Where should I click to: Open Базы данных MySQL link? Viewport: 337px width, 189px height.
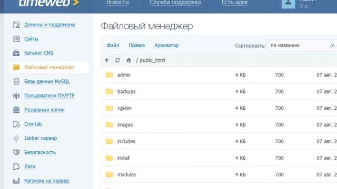[x=47, y=81]
